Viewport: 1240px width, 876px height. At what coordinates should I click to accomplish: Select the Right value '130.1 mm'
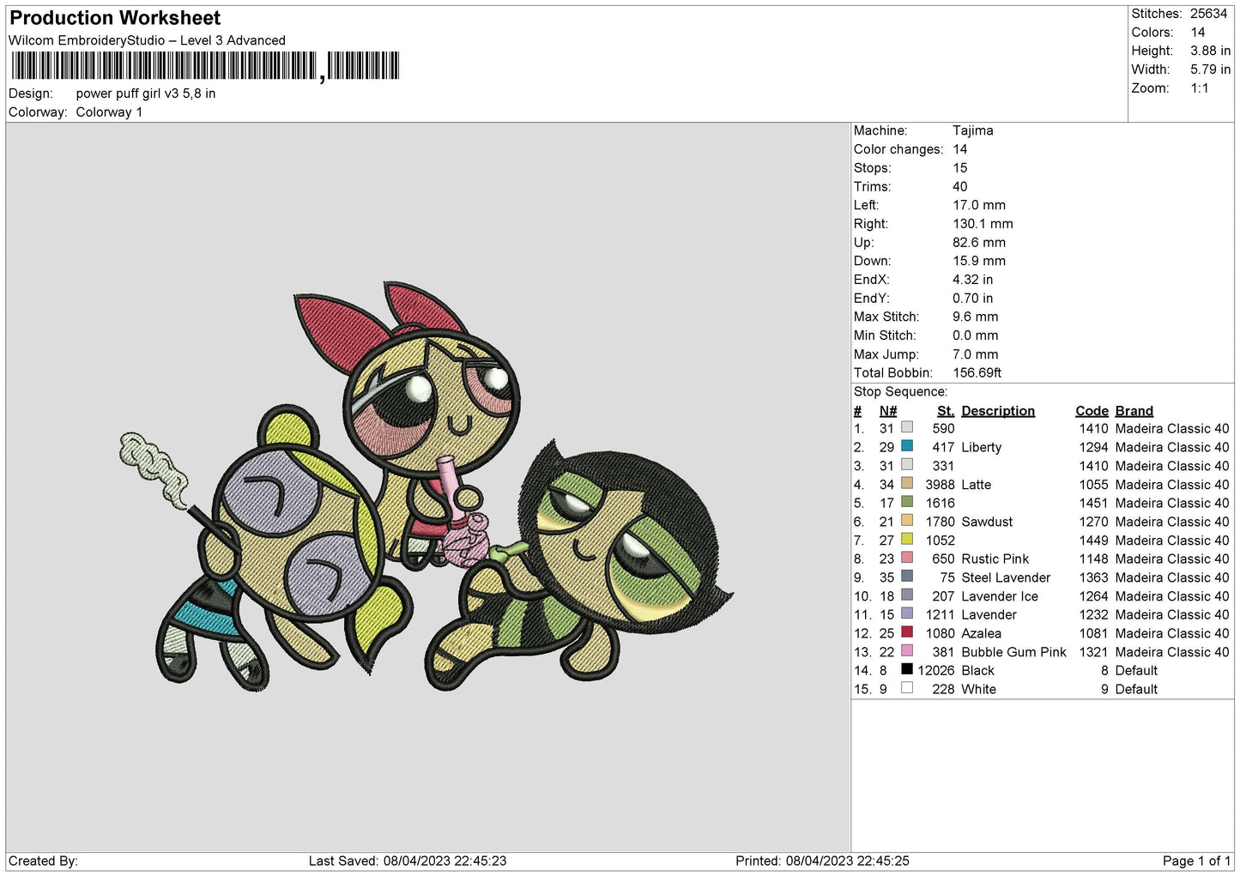point(983,224)
